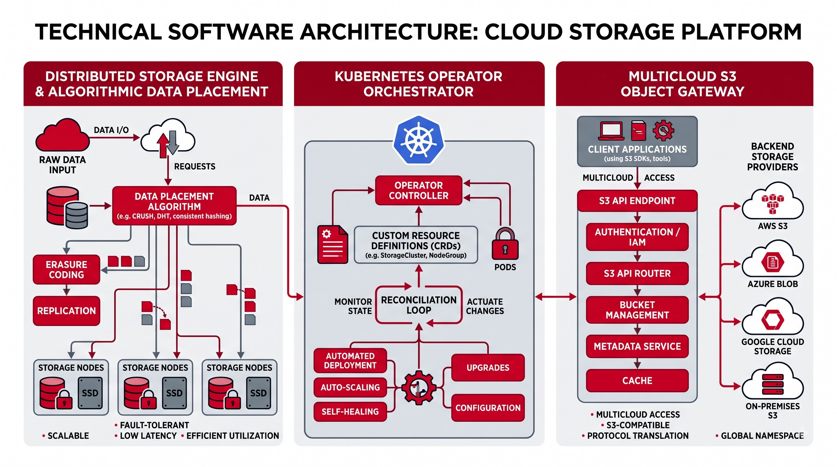This screenshot has height=467, width=837.
Task: Click the Azure Blob cloud icon
Action: pos(773,259)
